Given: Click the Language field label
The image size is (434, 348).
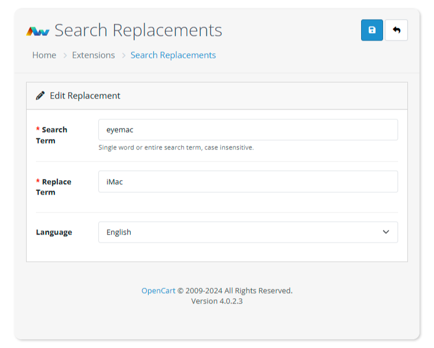Looking at the screenshot, I should (x=54, y=232).
